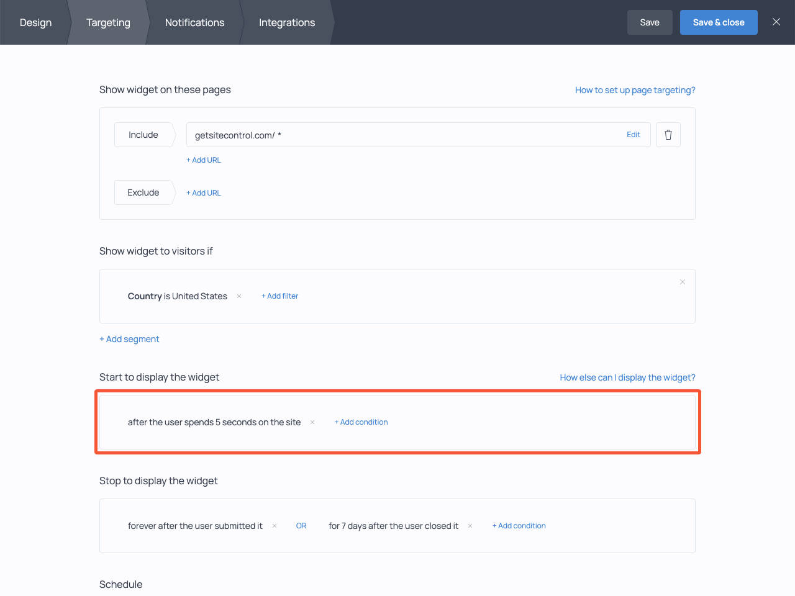Remove the Country is United States filter
Viewport: 795px width, 596px height.
(x=239, y=296)
